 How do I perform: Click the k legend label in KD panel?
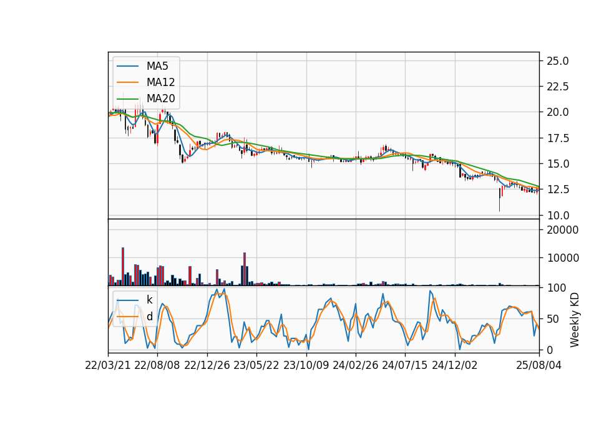click(149, 300)
